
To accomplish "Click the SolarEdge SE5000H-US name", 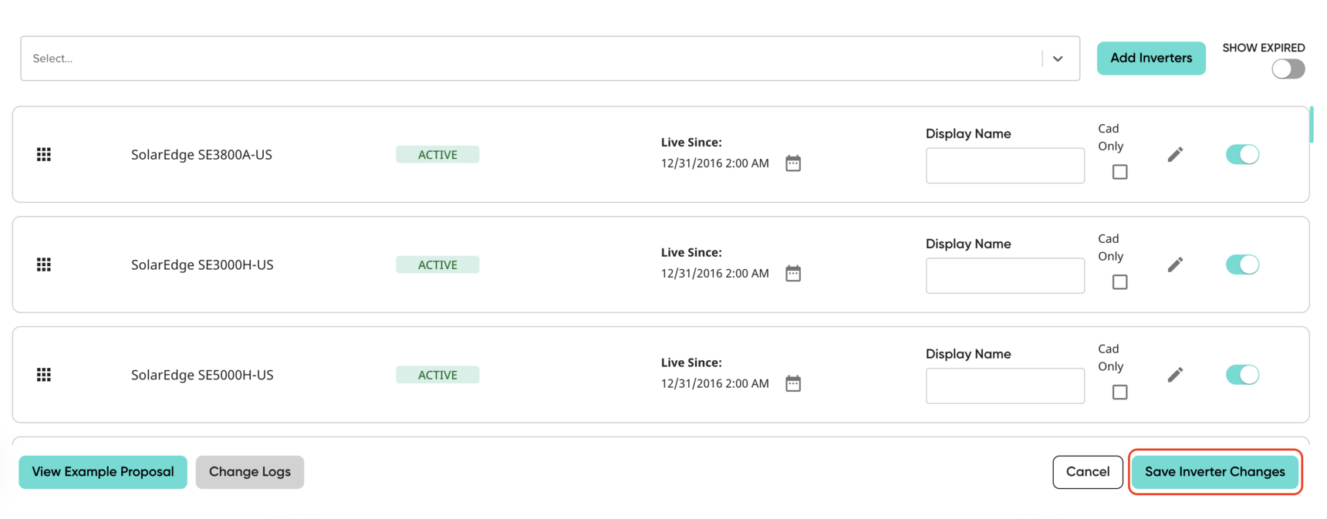I will coord(202,375).
